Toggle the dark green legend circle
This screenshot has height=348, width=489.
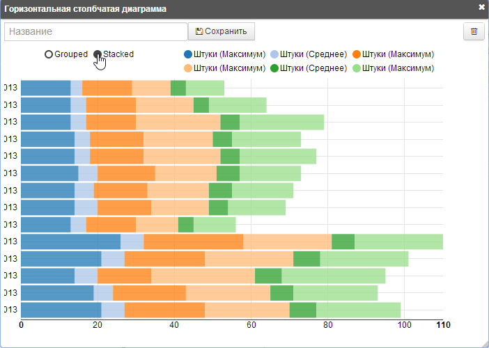pyautogui.click(x=274, y=68)
